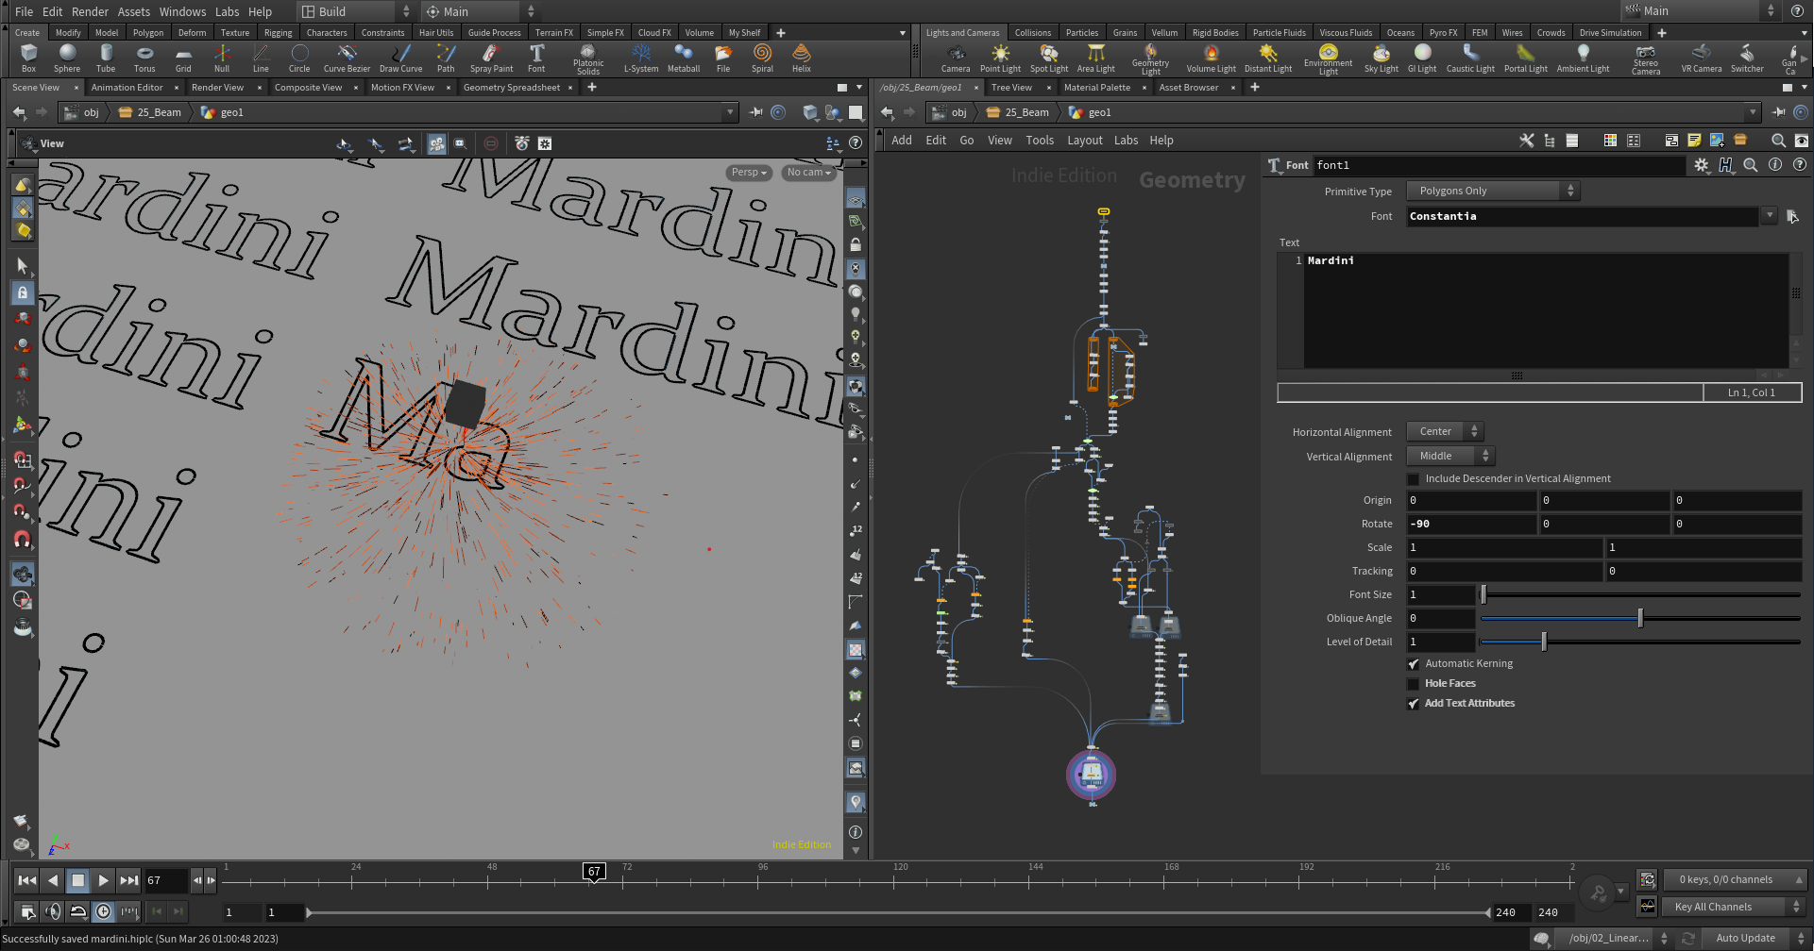This screenshot has width=1814, height=951.
Task: Open the Primitive Type dropdown
Action: click(1493, 191)
